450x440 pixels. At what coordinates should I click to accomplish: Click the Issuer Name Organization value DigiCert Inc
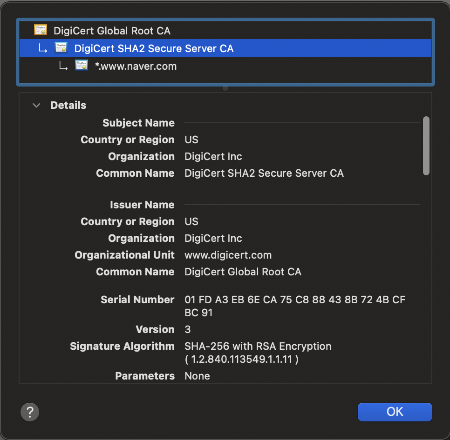[213, 239]
